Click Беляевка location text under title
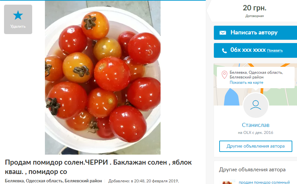The width and height of the screenshot is (297, 184). point(53,181)
